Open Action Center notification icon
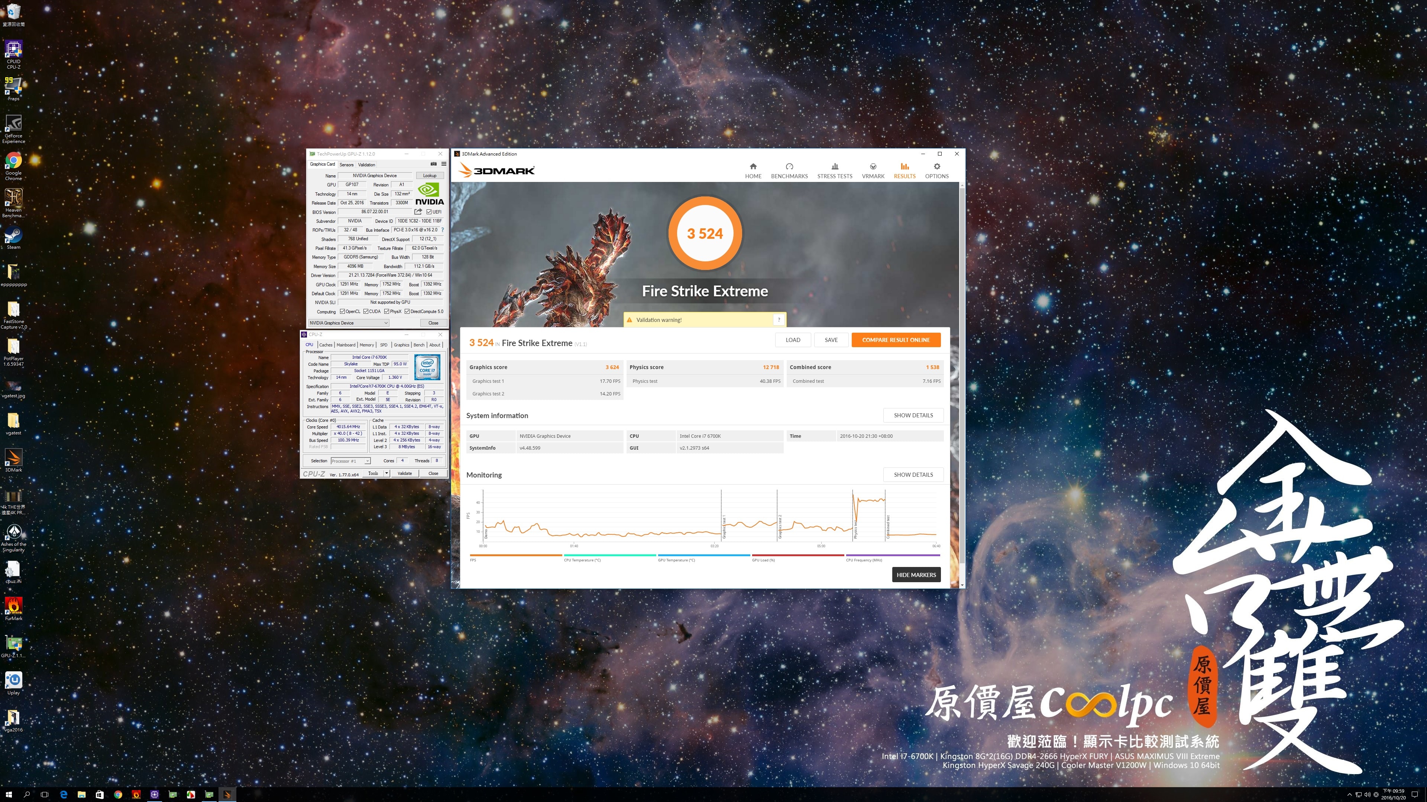Image resolution: width=1427 pixels, height=802 pixels. (x=1414, y=794)
